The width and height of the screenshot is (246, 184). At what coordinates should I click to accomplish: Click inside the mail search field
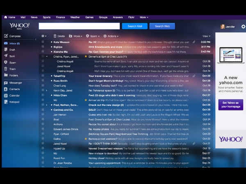tap(79, 26)
